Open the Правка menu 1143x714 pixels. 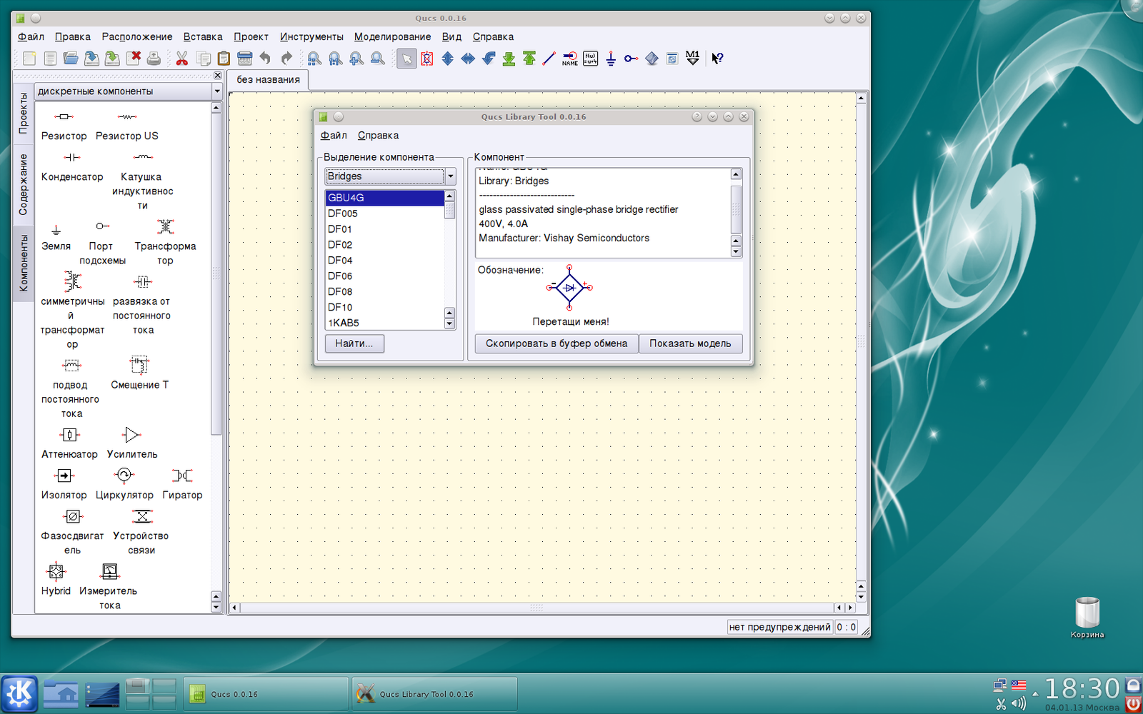click(73, 36)
